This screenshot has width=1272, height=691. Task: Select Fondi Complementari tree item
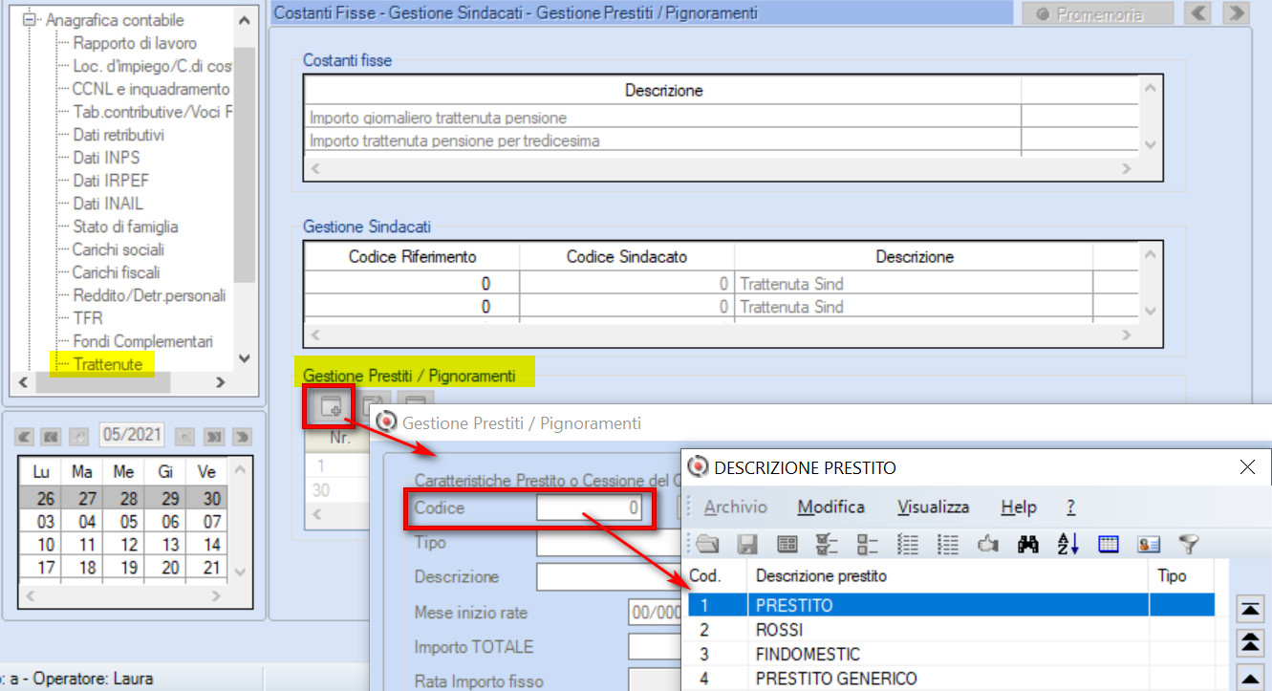142,341
